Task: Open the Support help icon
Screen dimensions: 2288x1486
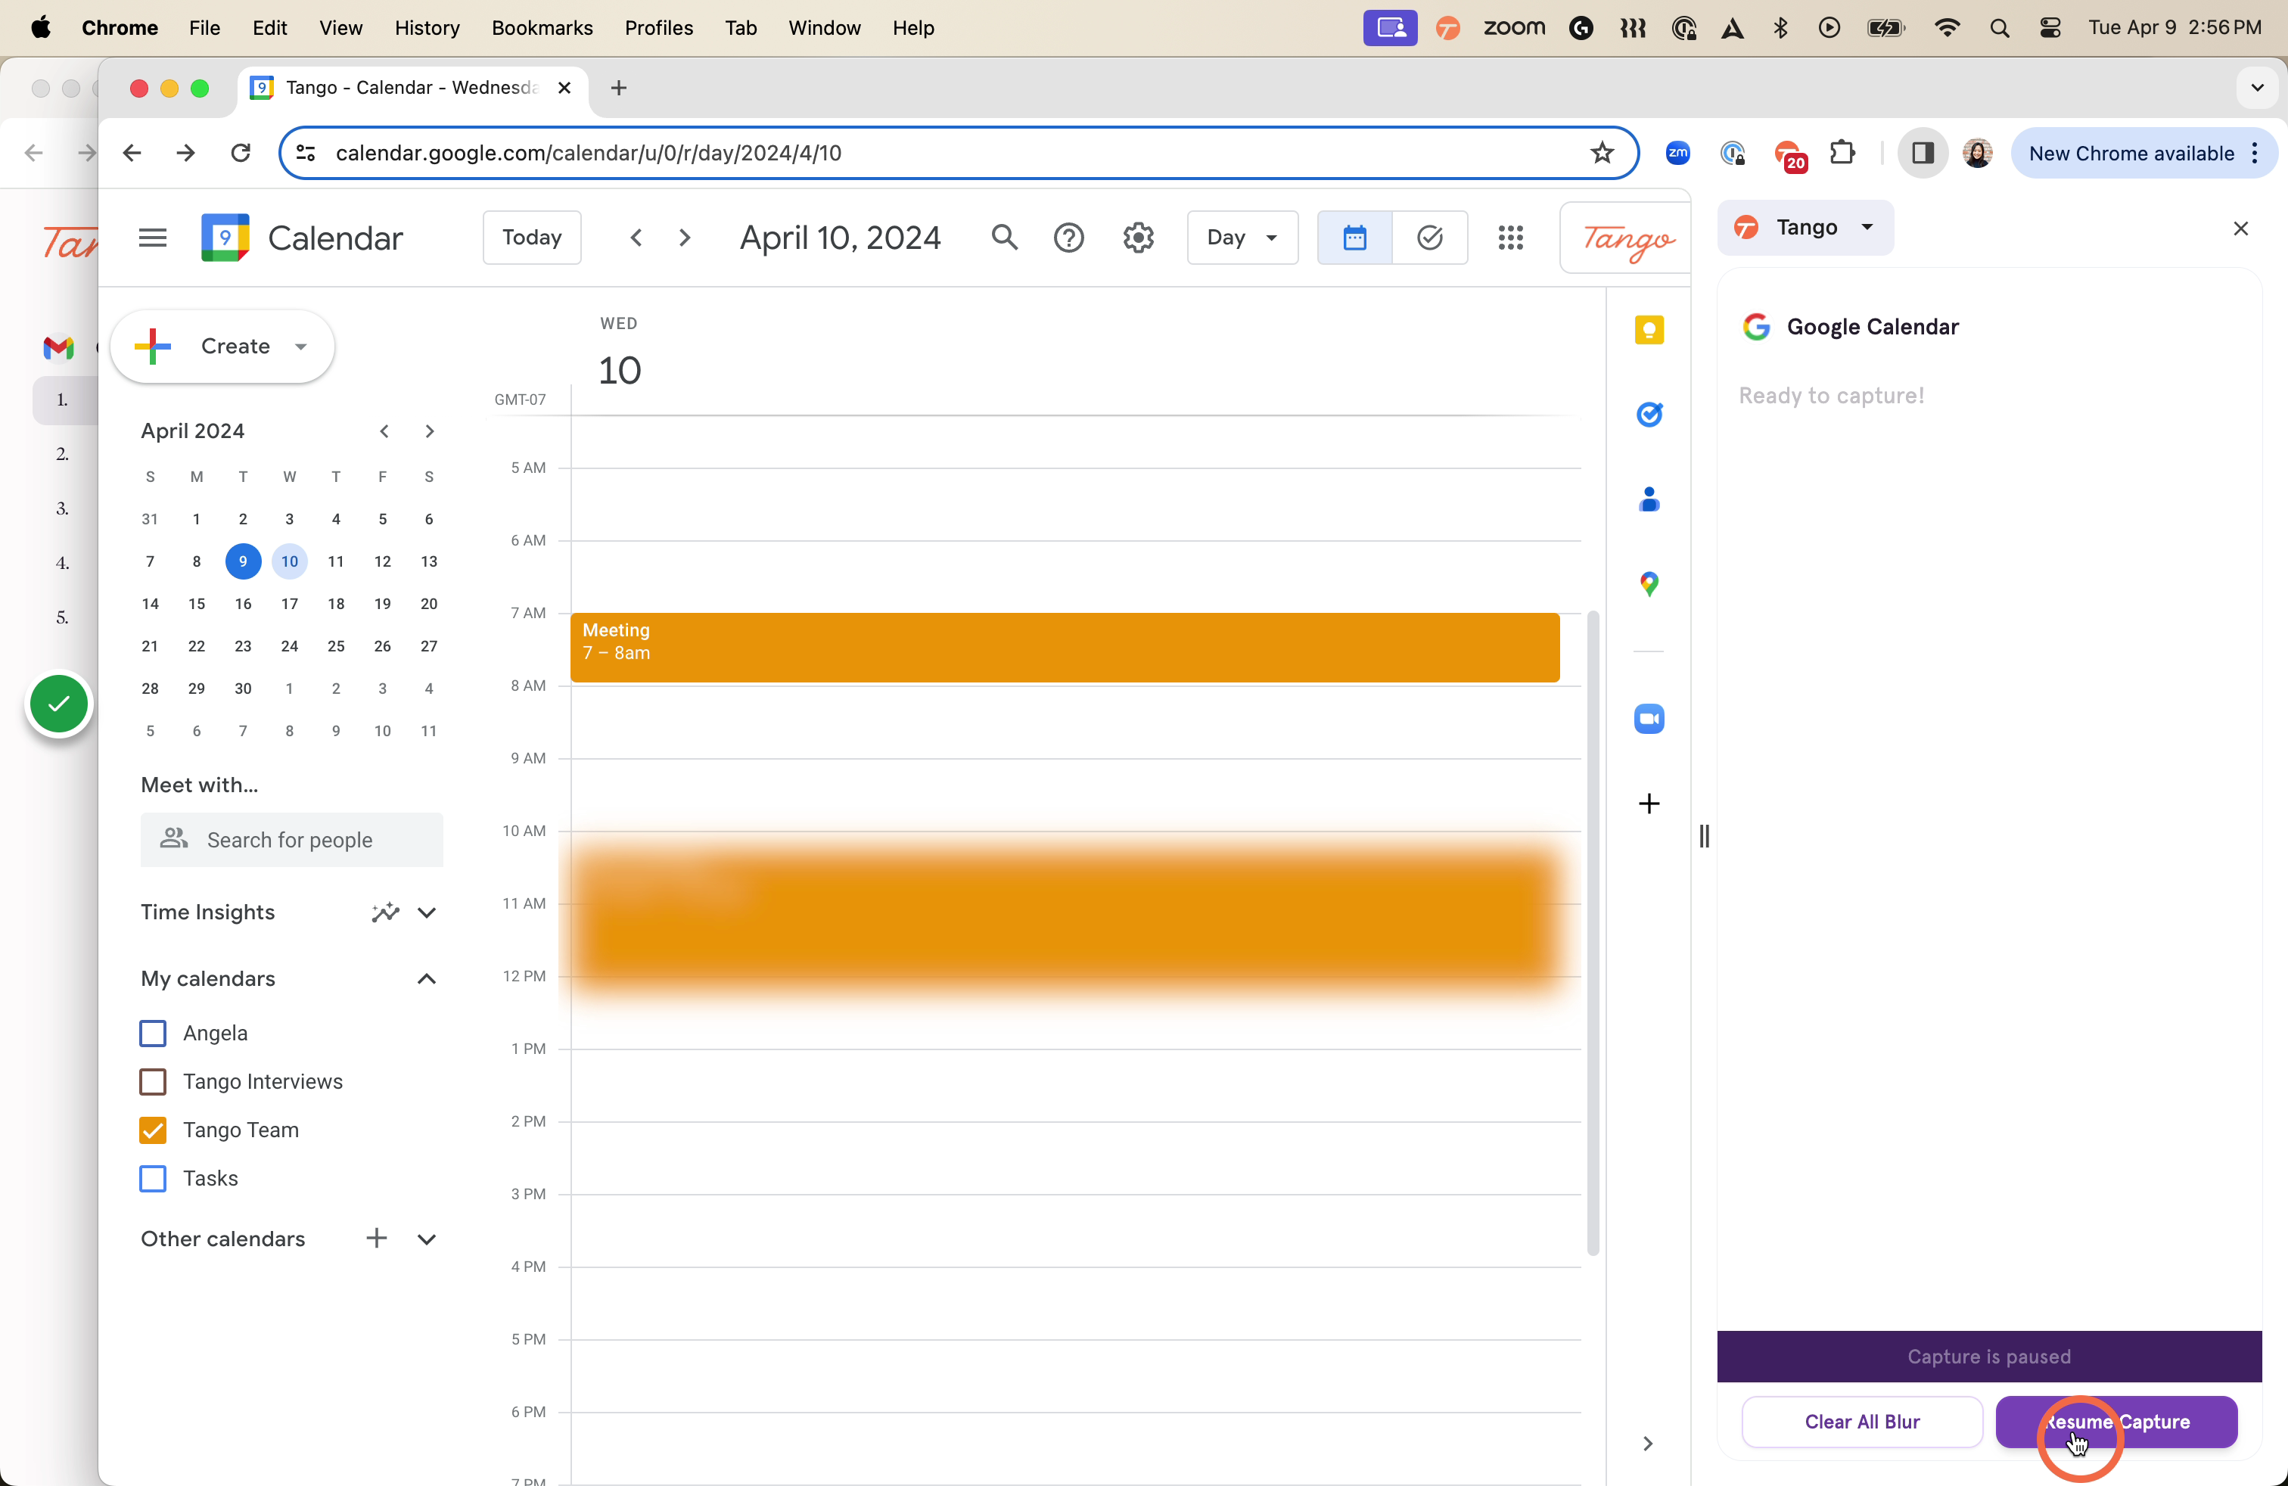Action: 1069,238
